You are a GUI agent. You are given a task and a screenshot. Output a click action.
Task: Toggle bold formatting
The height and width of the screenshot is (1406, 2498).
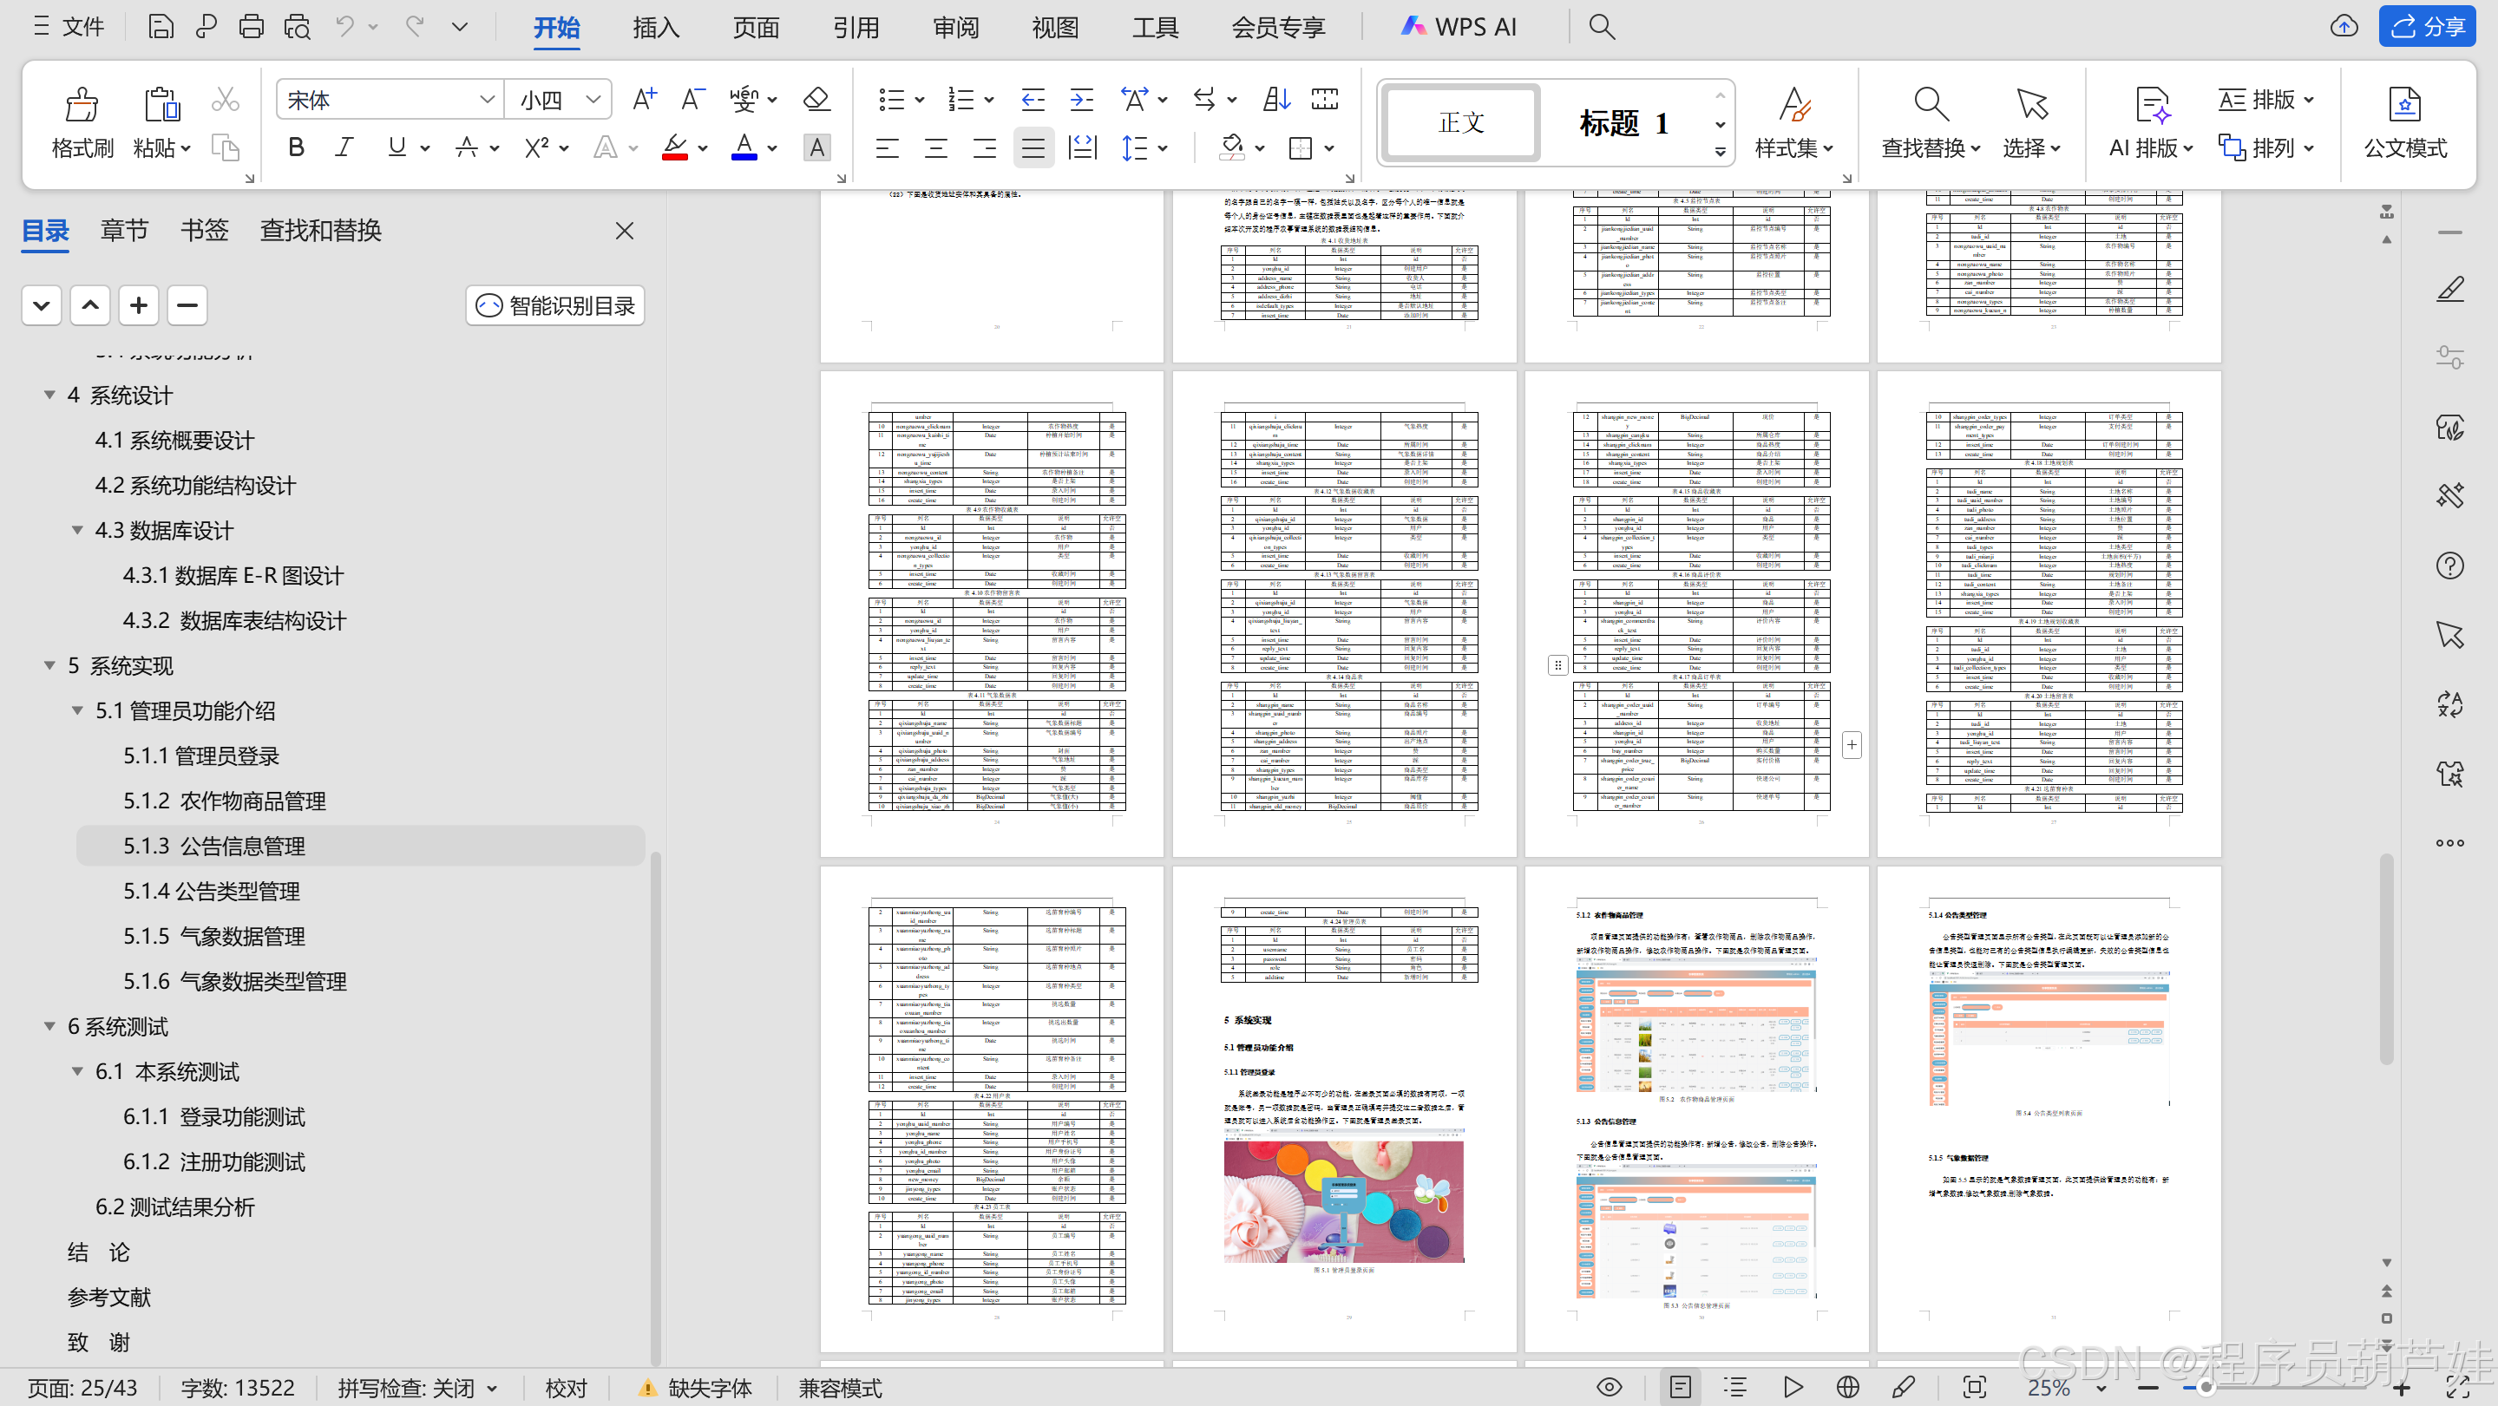tap(297, 147)
